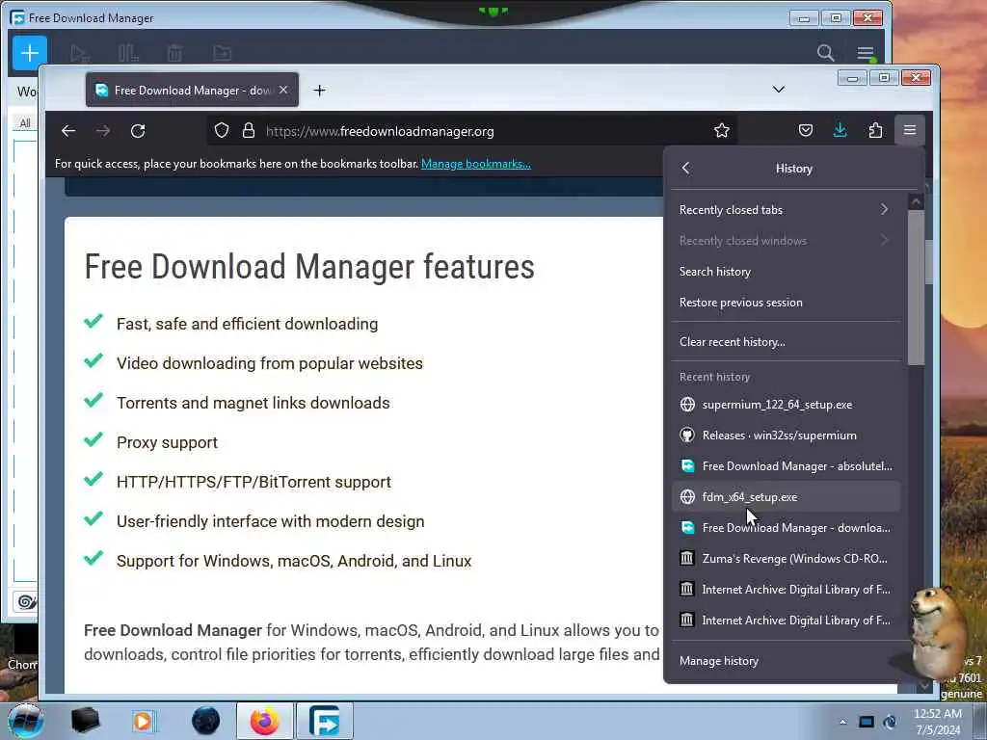
Task: Reload the current page in Firefox
Action: [138, 131]
